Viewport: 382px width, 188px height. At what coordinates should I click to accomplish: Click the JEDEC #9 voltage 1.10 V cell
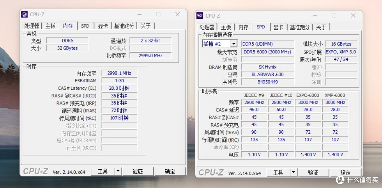pyautogui.click(x=254, y=155)
